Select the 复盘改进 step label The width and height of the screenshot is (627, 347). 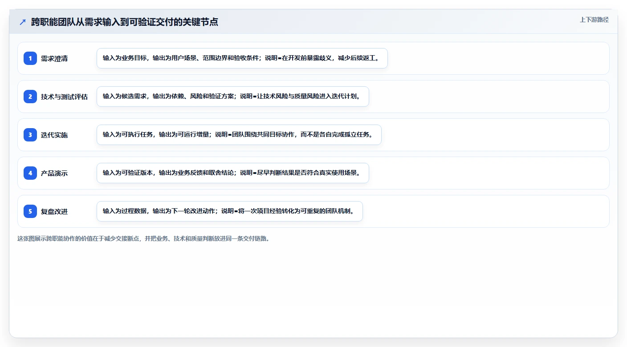[54, 211]
